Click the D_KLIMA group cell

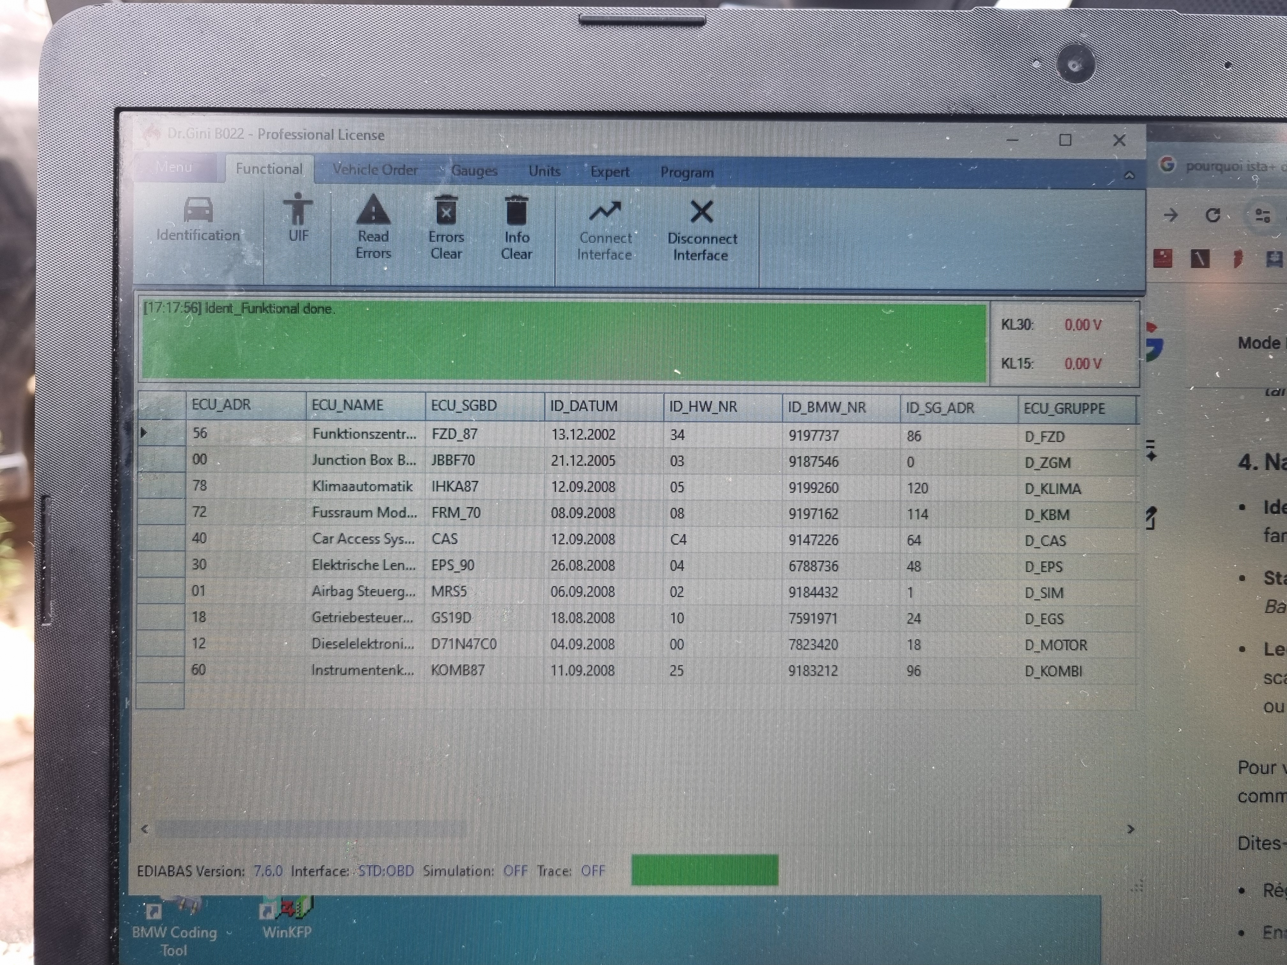pos(1077,489)
